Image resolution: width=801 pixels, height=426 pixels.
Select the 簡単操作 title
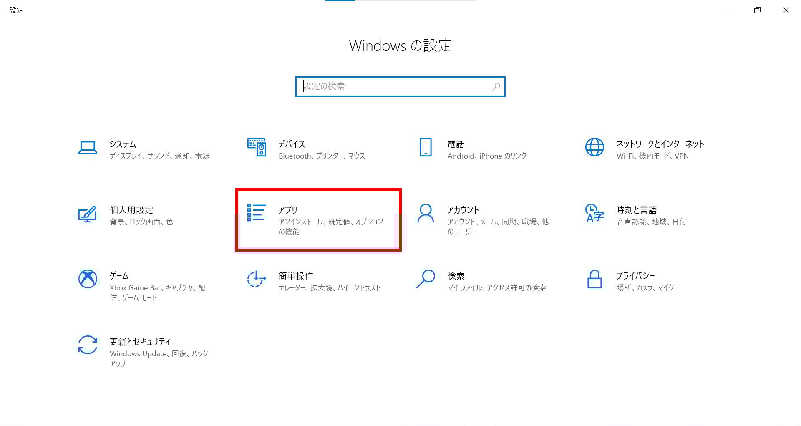pyautogui.click(x=295, y=276)
